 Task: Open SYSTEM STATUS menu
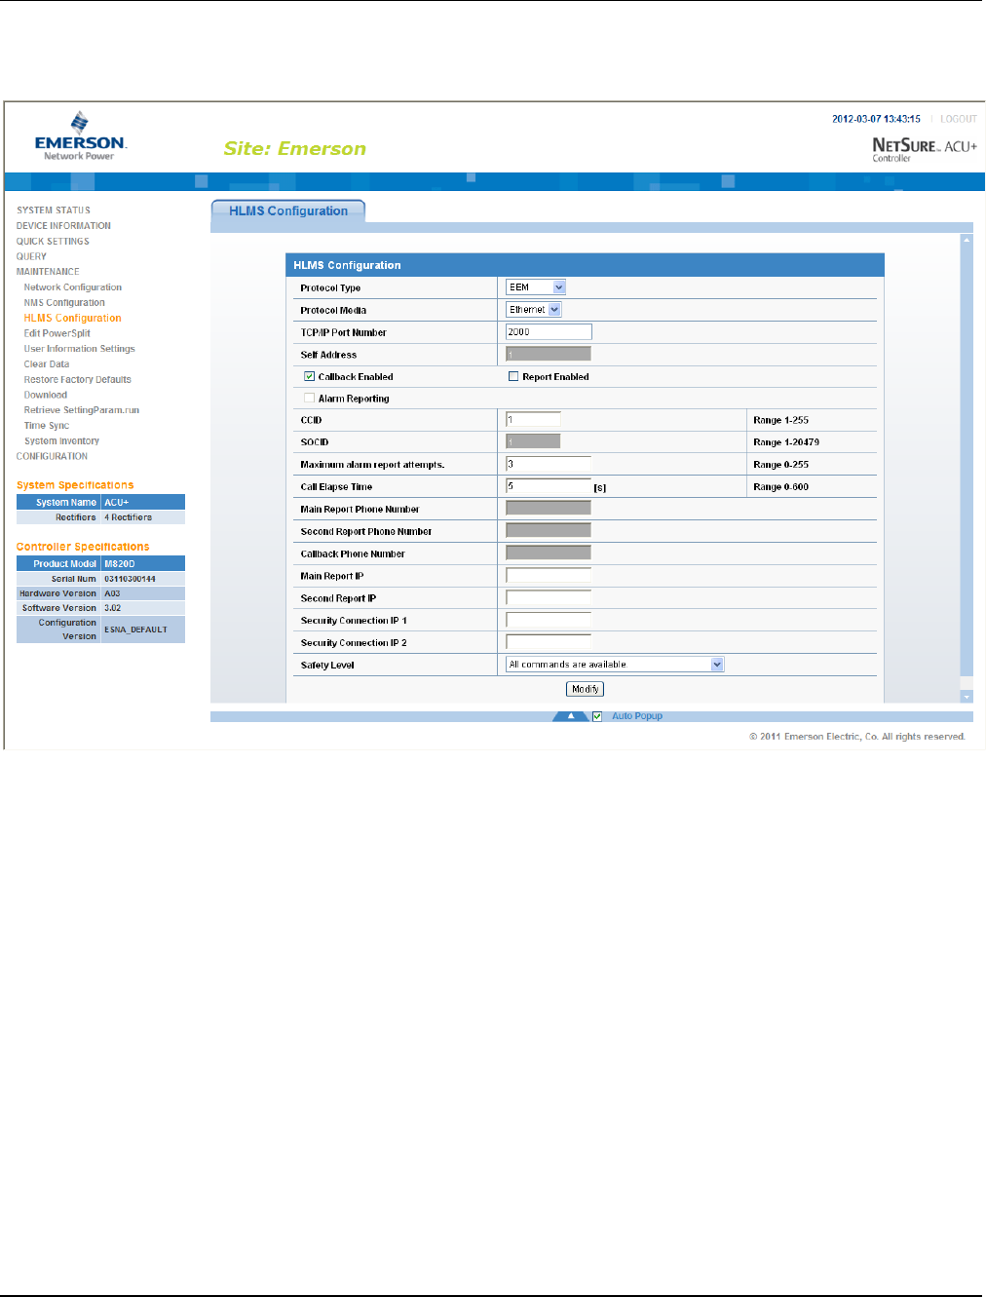(x=54, y=210)
